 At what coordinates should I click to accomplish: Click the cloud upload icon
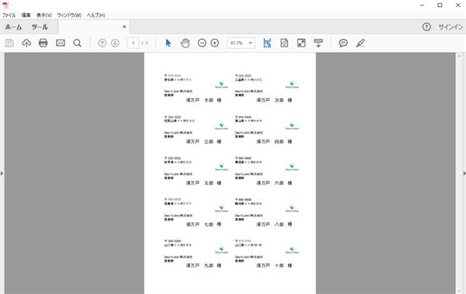point(26,43)
